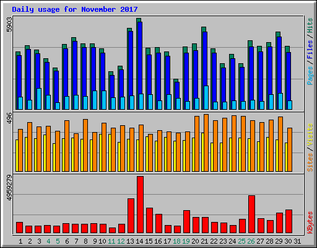Click the orange Visits bar for day 8
The image size is (317, 248).
click(x=85, y=145)
